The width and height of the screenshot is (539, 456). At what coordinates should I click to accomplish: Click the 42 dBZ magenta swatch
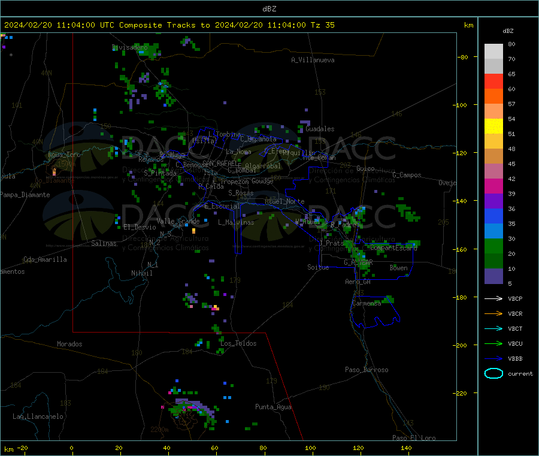coord(493,186)
